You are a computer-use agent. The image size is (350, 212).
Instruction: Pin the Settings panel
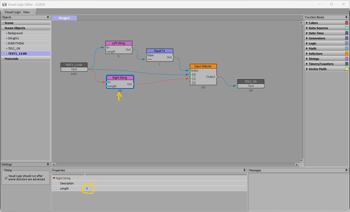(x=48, y=164)
